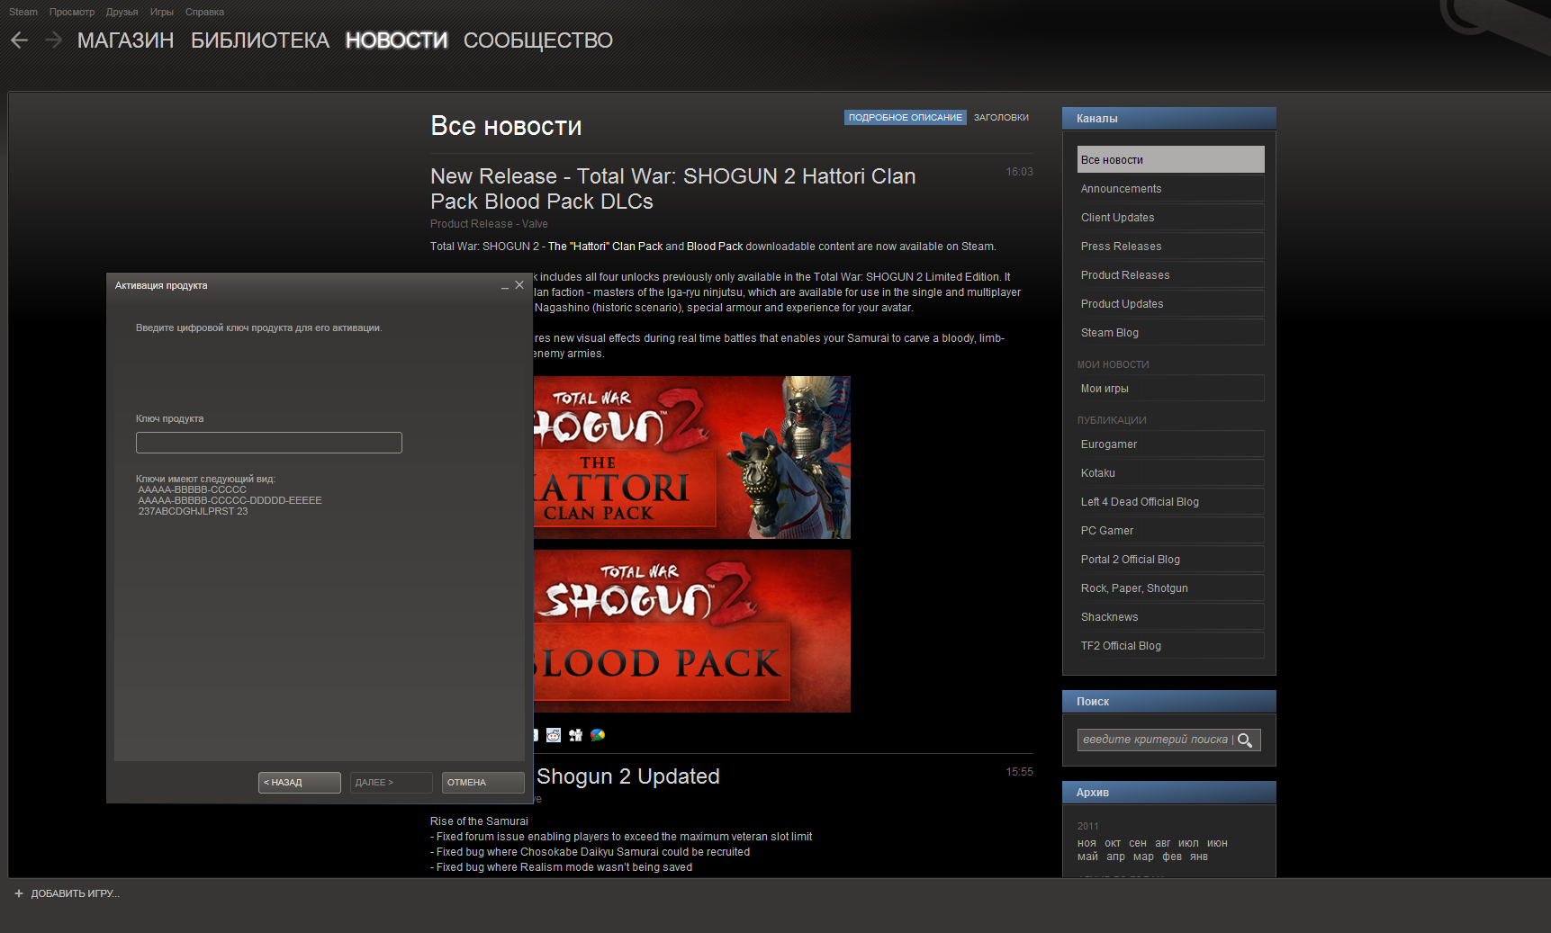Open archive month авг
Screen dimensions: 1551x933
coord(1163,844)
